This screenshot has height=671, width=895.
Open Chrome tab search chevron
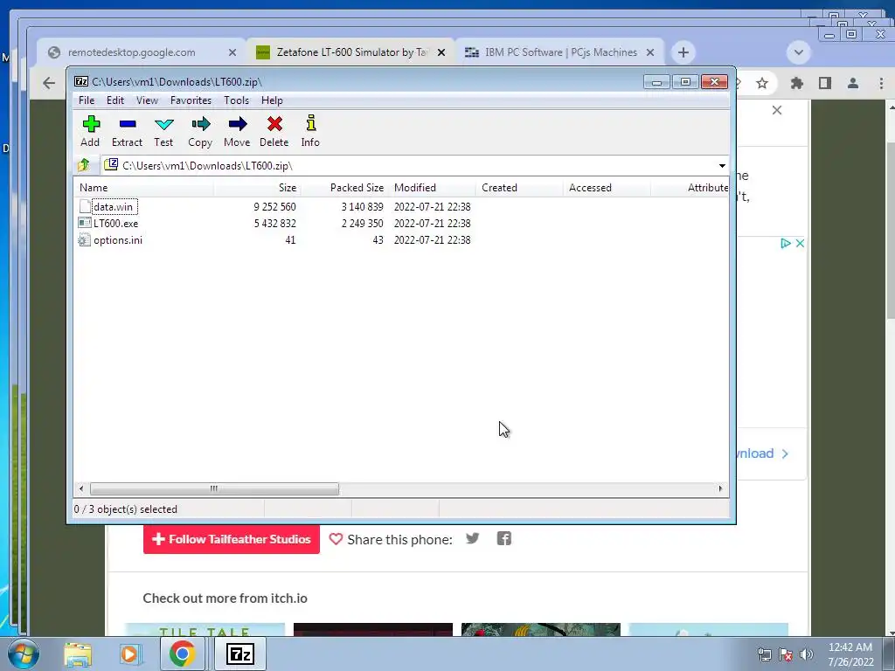click(799, 52)
